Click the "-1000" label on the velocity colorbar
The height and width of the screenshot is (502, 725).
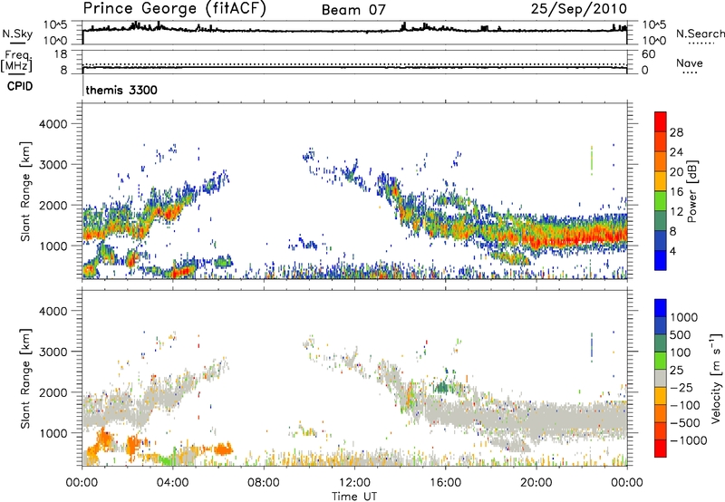click(688, 440)
